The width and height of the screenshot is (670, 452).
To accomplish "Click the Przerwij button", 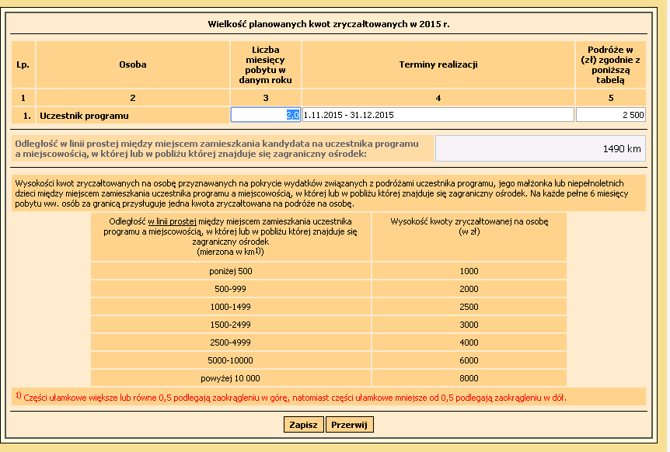I will (349, 425).
